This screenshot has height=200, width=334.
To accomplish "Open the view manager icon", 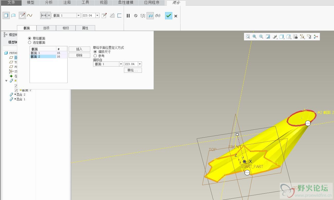I will coord(288,37).
